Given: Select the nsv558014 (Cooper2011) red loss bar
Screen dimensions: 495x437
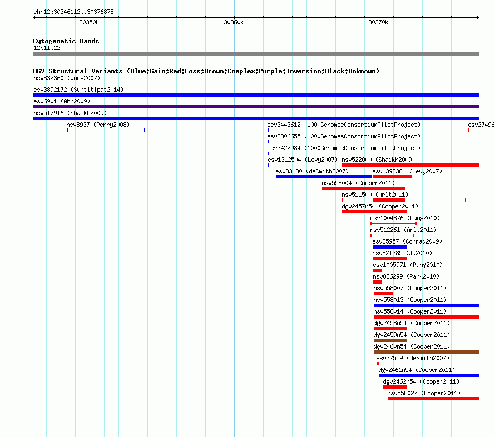Looking at the screenshot, I should [x=427, y=317].
